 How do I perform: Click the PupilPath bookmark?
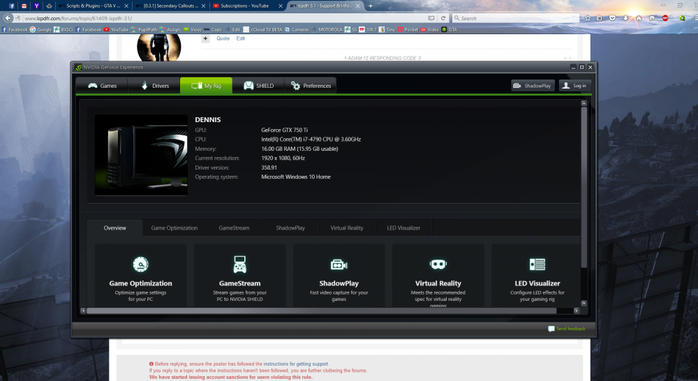click(144, 29)
